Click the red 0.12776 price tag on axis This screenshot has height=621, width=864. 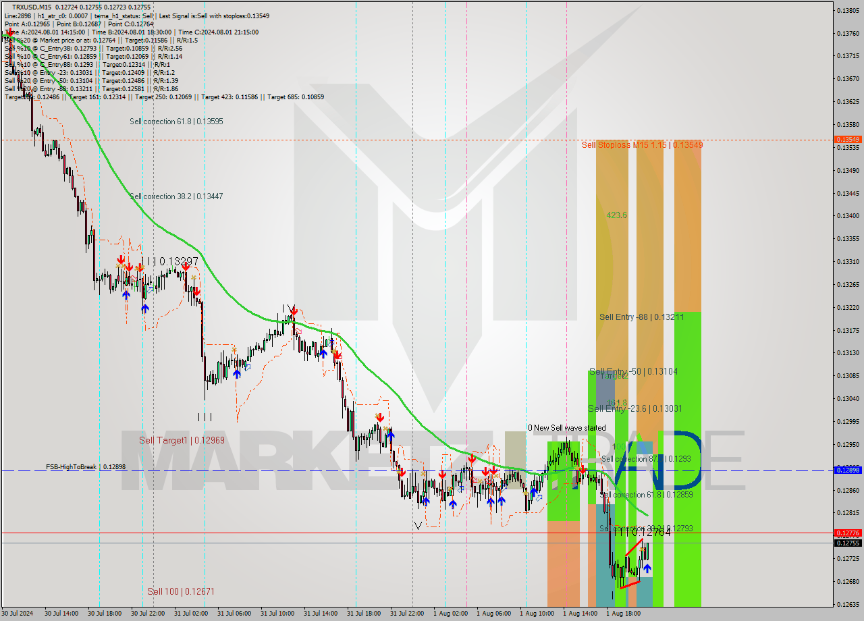click(847, 533)
